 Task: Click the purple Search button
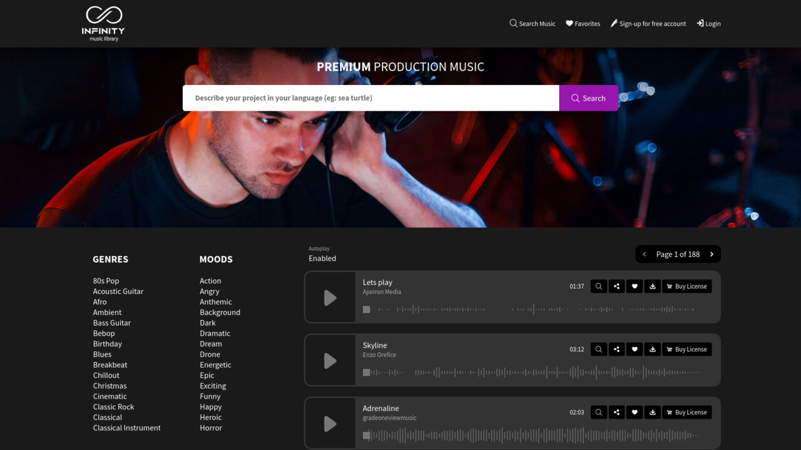(x=588, y=98)
